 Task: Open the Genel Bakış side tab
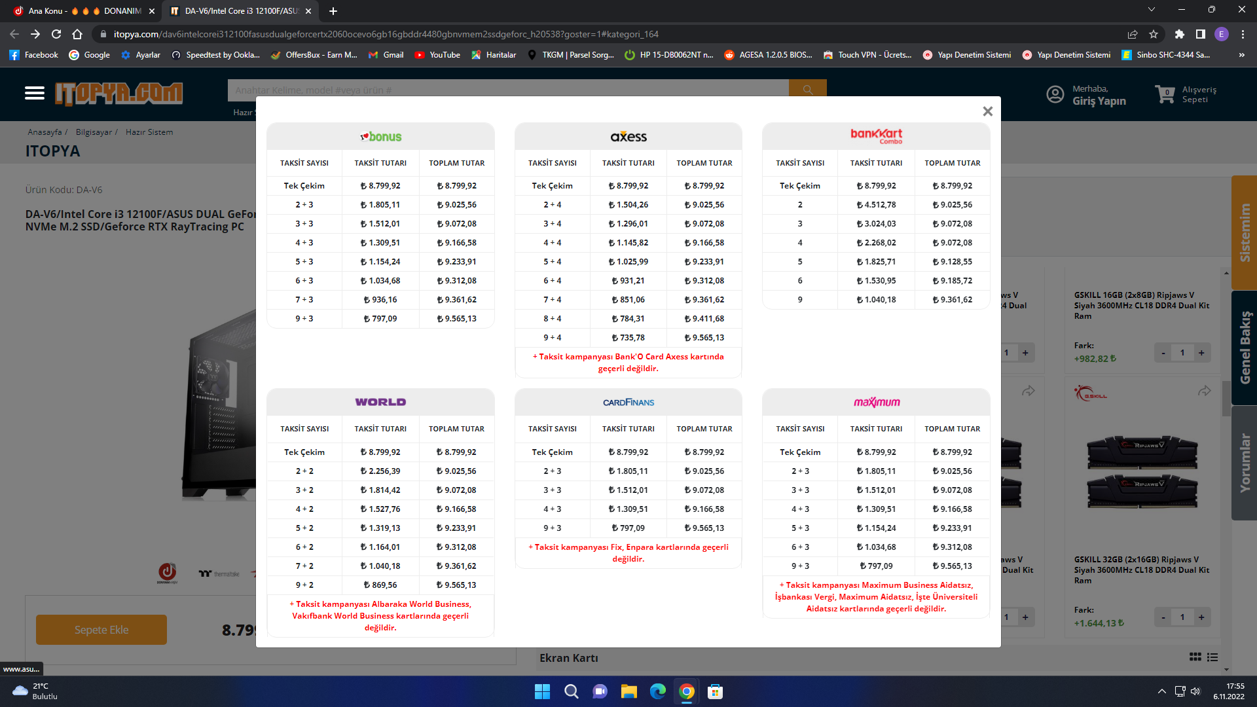click(x=1245, y=348)
